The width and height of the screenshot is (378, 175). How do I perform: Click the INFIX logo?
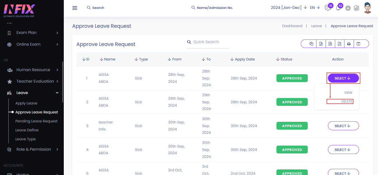click(x=19, y=11)
